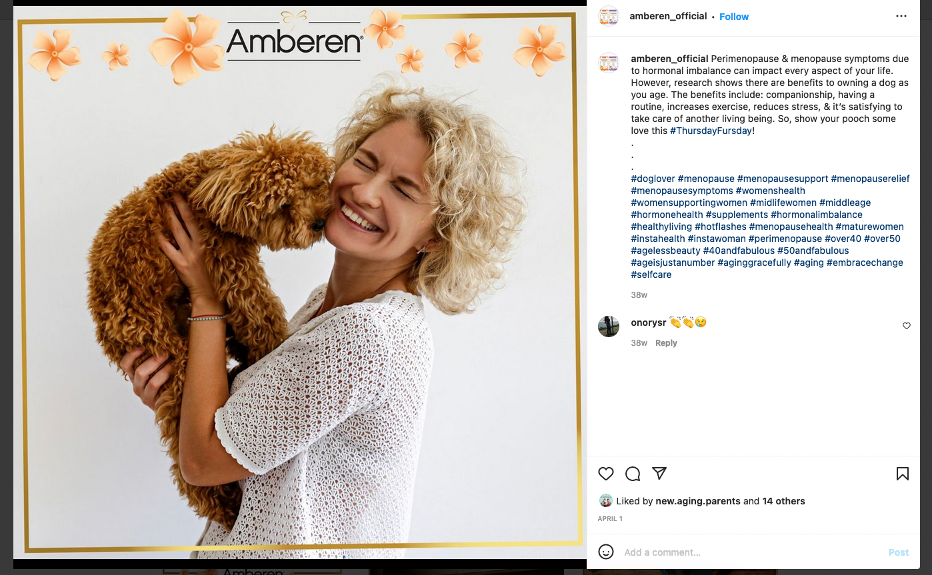The image size is (932, 575).
Task: Open the #selfcare hashtag
Action: (x=651, y=275)
